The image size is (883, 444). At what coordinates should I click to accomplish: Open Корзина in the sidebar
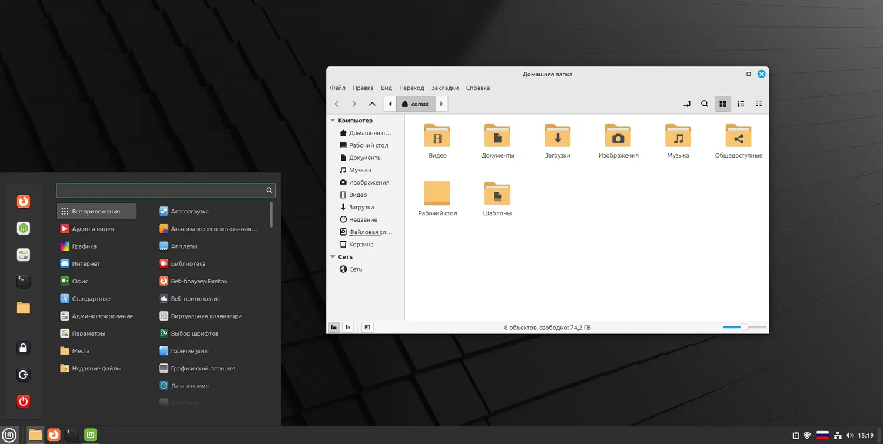[x=361, y=245]
